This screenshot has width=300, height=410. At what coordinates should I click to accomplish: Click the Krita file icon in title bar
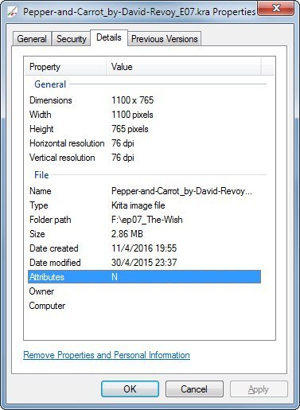(12, 11)
